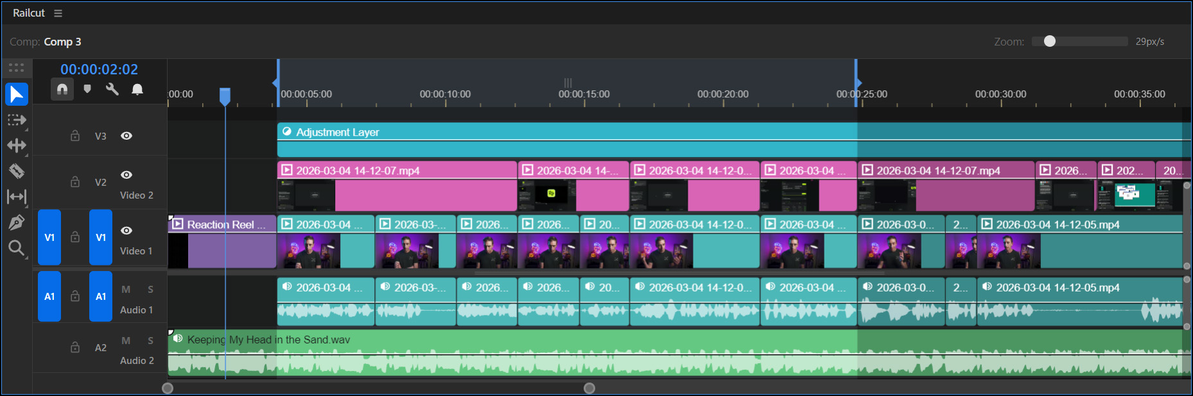Click the playhead timecode 00:00:02:02

coord(99,69)
